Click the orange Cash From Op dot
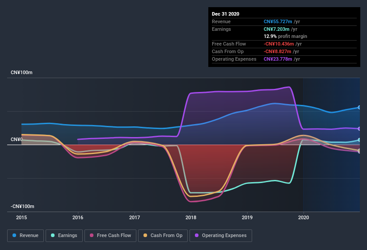Image resolution: width=367 pixels, height=250 pixels. tap(145, 235)
